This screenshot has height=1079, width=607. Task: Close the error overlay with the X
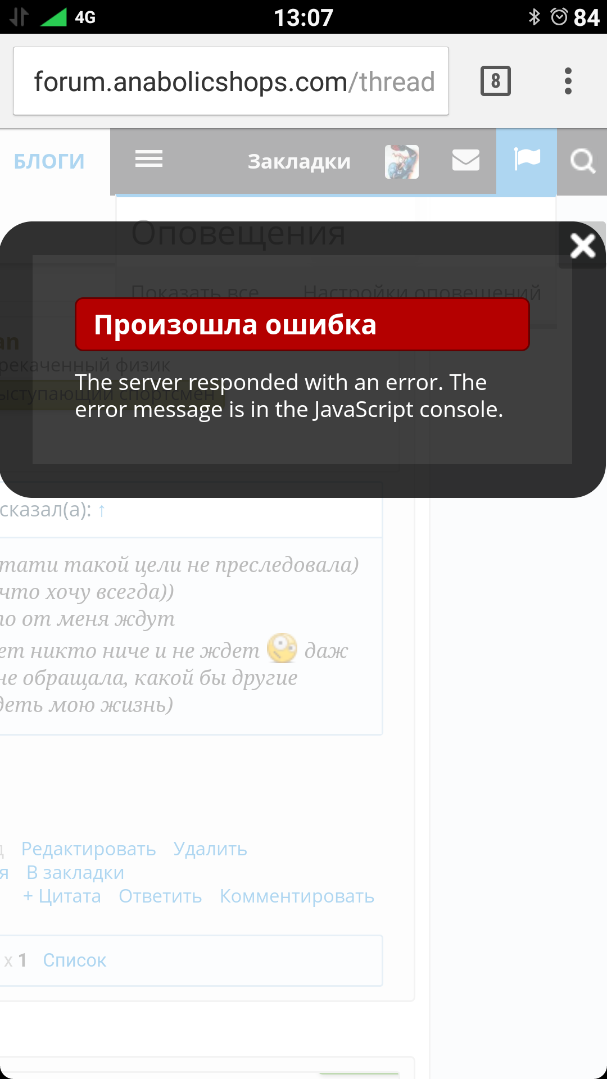coord(583,246)
